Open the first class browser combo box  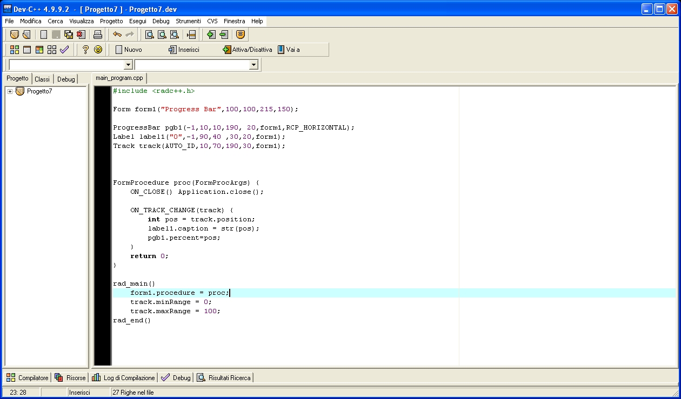point(71,65)
